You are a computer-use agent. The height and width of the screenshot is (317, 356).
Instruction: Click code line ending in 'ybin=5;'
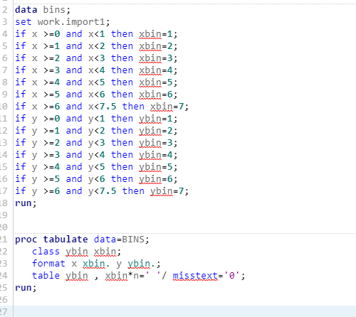click(96, 167)
